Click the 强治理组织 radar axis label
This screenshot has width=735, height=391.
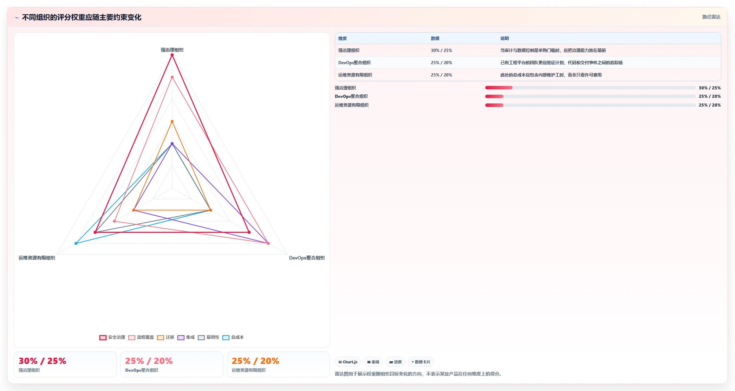172,50
